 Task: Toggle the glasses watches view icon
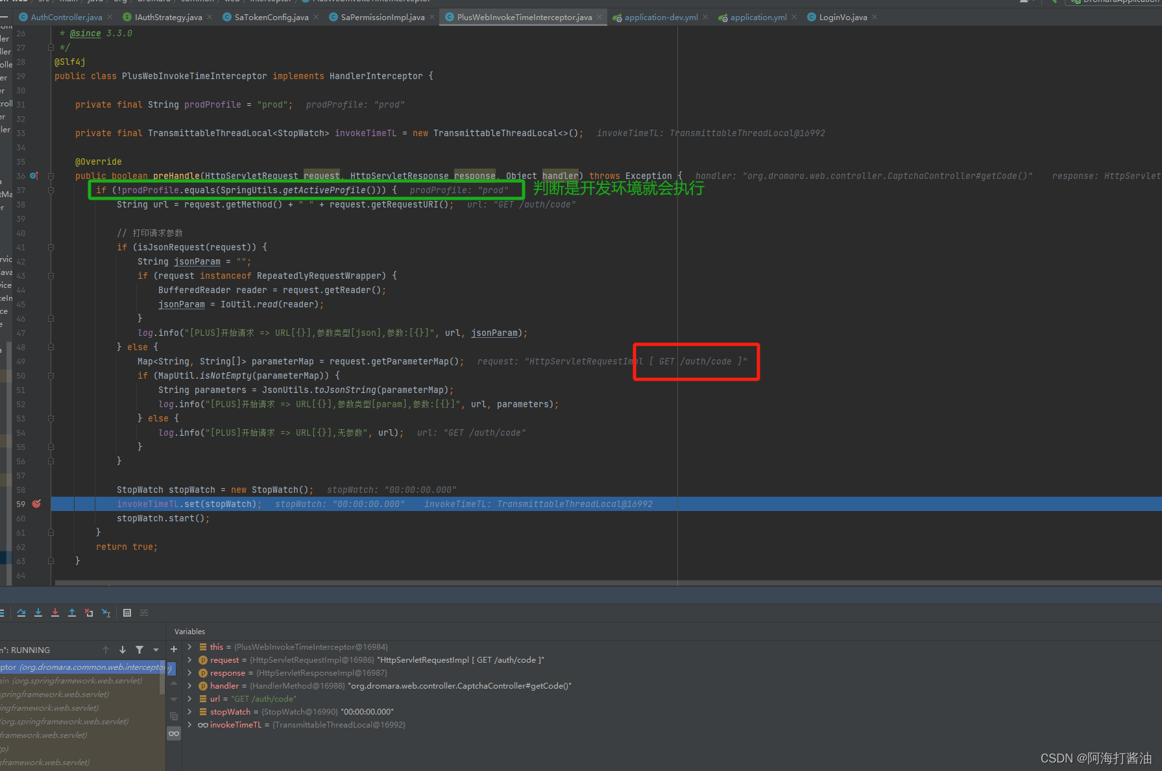(174, 733)
